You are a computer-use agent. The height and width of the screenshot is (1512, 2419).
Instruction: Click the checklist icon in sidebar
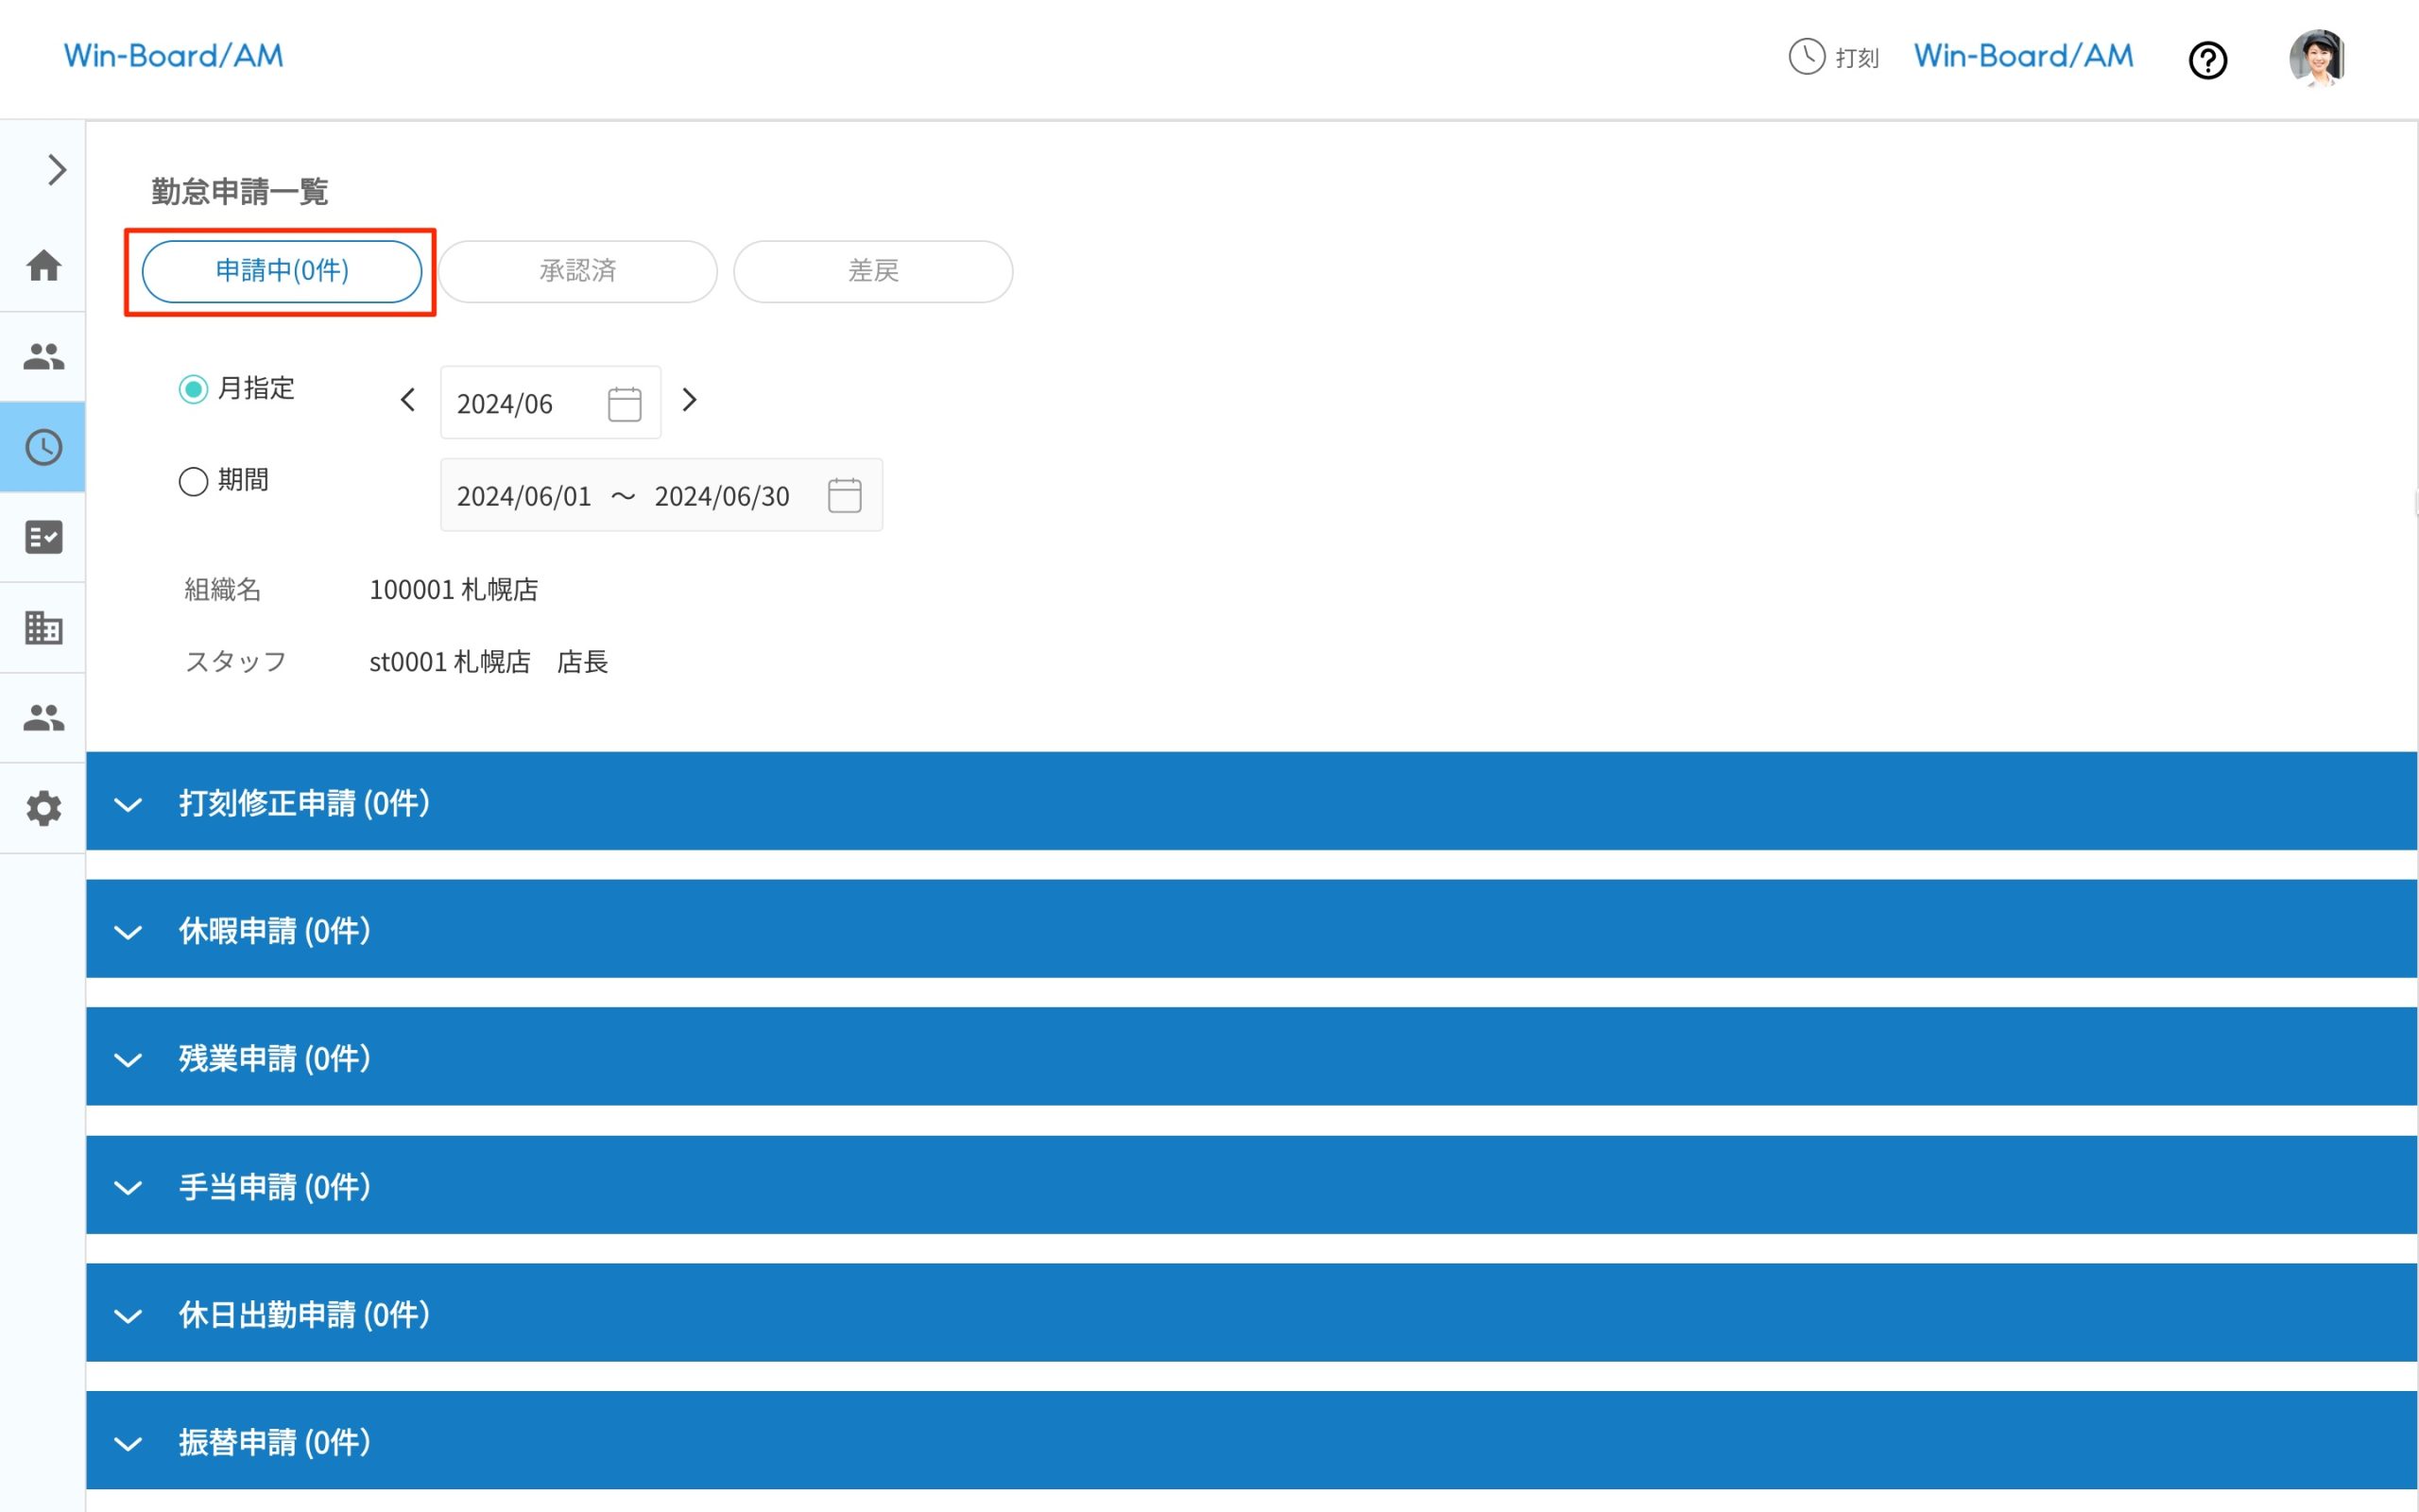tap(43, 537)
